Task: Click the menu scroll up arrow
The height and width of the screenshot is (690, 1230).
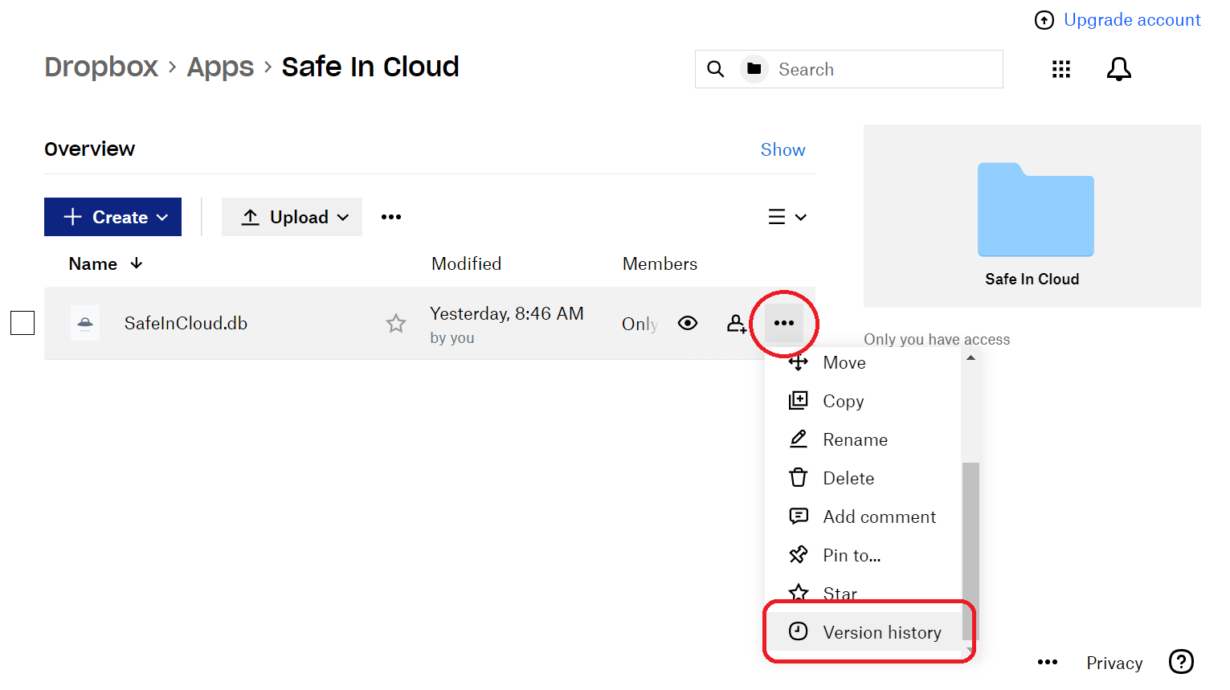Action: tap(971, 358)
